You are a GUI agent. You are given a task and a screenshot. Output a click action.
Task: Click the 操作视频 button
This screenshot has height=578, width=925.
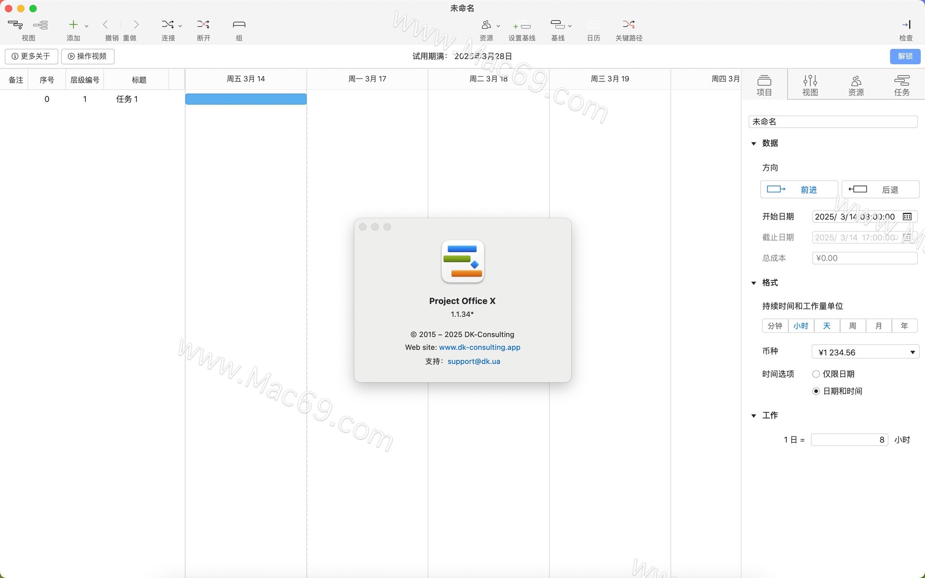tap(88, 56)
